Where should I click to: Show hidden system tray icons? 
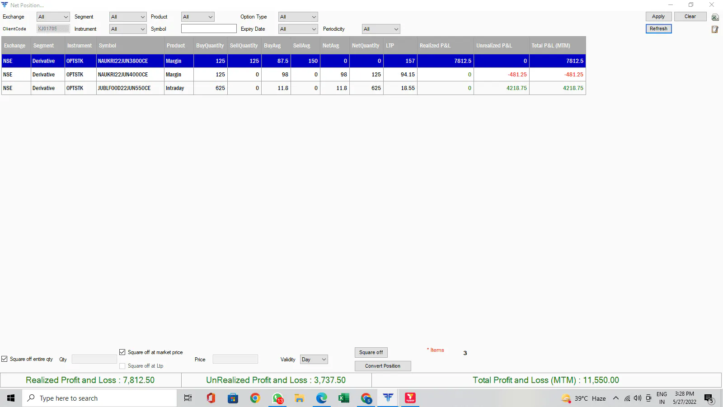coord(615,398)
